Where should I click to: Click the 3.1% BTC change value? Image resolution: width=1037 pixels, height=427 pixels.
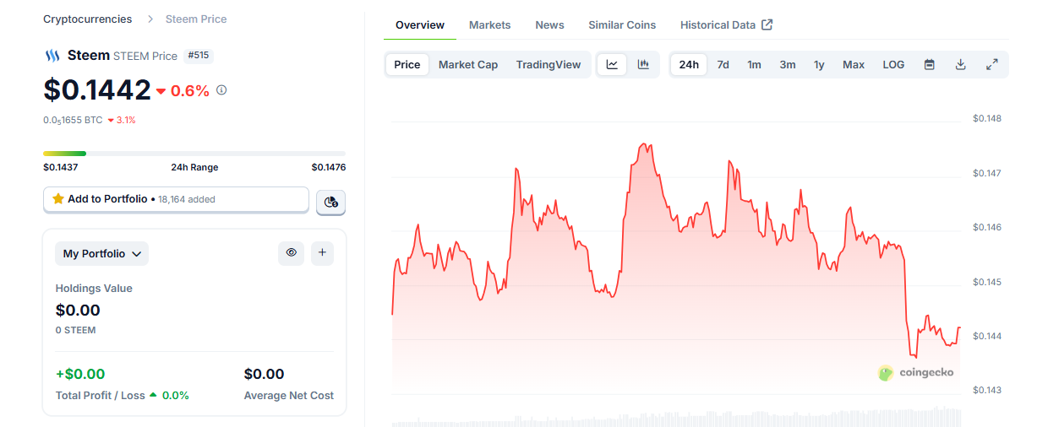click(126, 120)
